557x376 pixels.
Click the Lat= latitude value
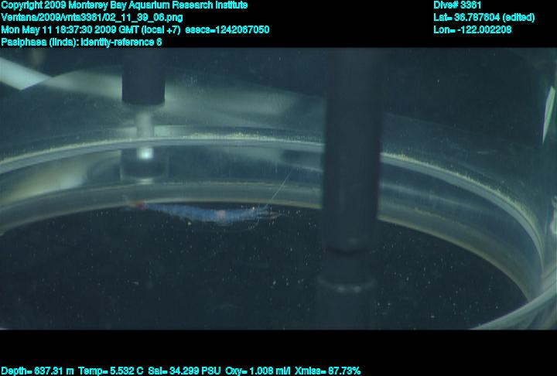pos(484,18)
